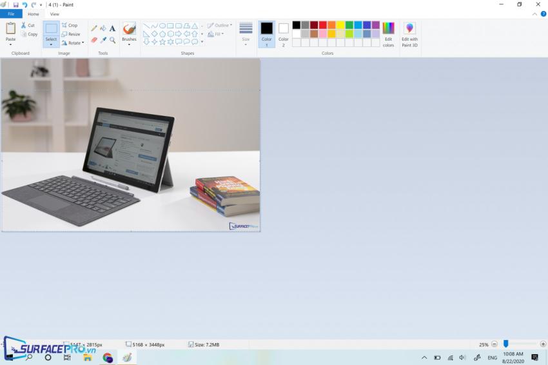Open the Select options dropdown arrow
Image resolution: width=548 pixels, height=365 pixels.
point(51,44)
